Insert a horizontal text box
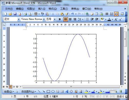Viewport: 129px width, 100px height. 58,92
